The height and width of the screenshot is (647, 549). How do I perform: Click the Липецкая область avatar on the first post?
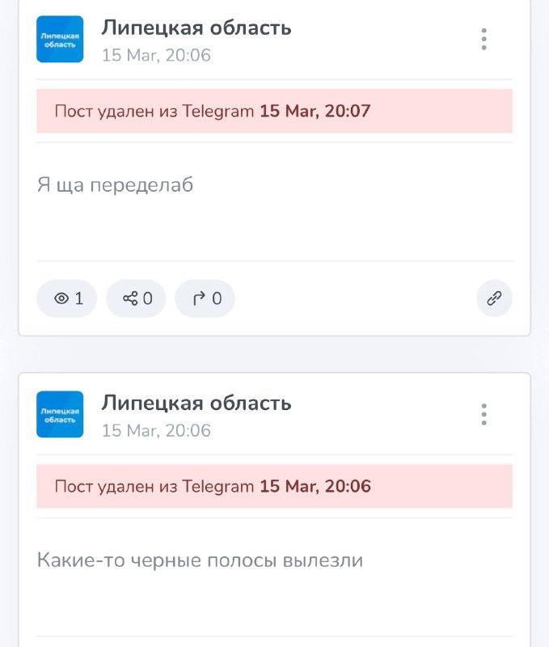point(60,39)
